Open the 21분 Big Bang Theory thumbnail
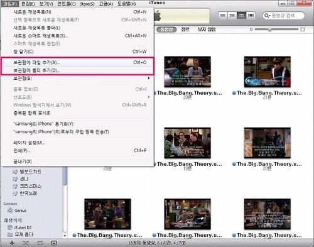Image resolution: width=314 pixels, height=247 pixels. [268, 72]
